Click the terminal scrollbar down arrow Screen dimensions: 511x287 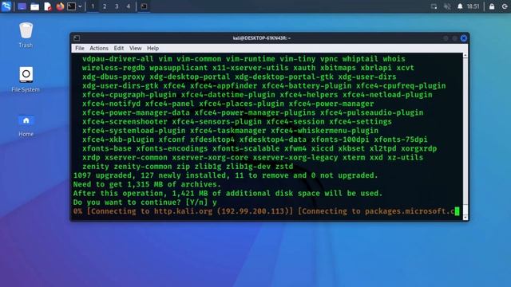(465, 218)
